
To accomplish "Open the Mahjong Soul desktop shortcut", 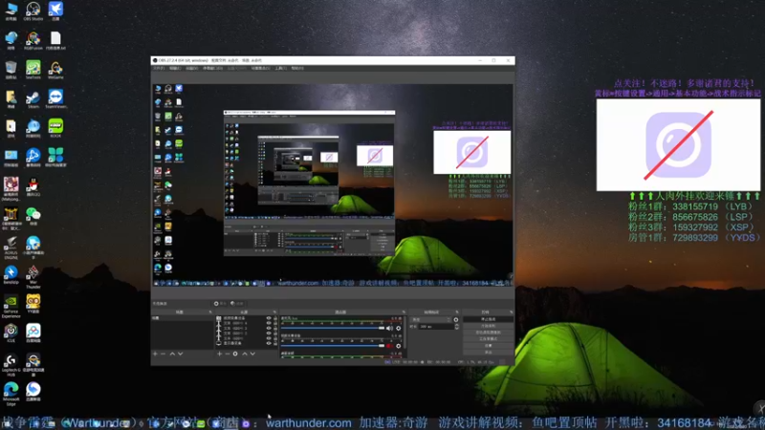I will tap(11, 189).
